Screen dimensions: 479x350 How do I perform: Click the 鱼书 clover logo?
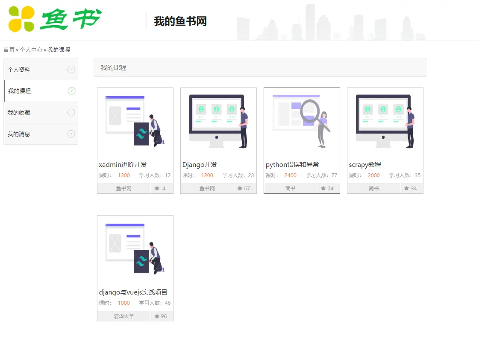tap(55, 19)
